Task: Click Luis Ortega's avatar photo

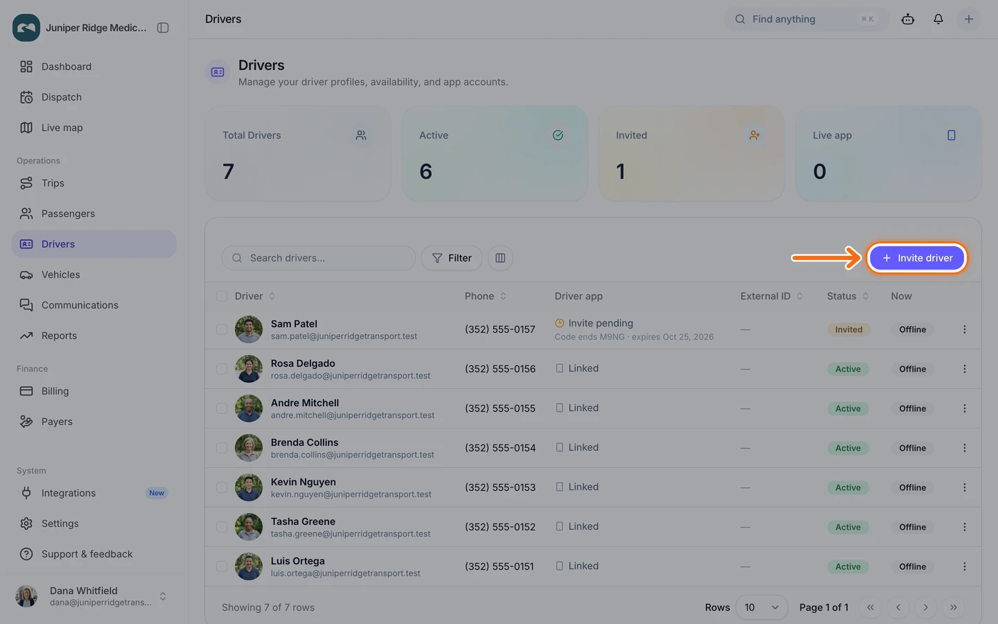Action: point(249,566)
